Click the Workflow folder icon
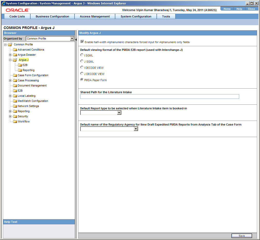The image size is (260, 240). coord(15,121)
